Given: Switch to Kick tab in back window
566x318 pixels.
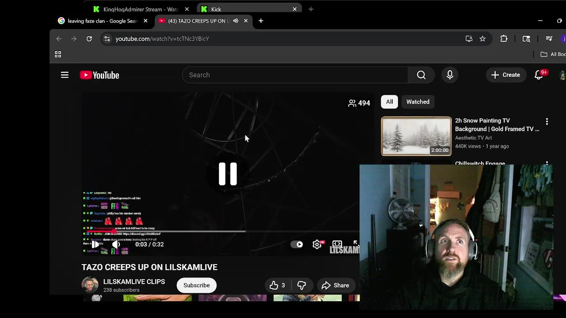Looking at the screenshot, I should coord(249,9).
